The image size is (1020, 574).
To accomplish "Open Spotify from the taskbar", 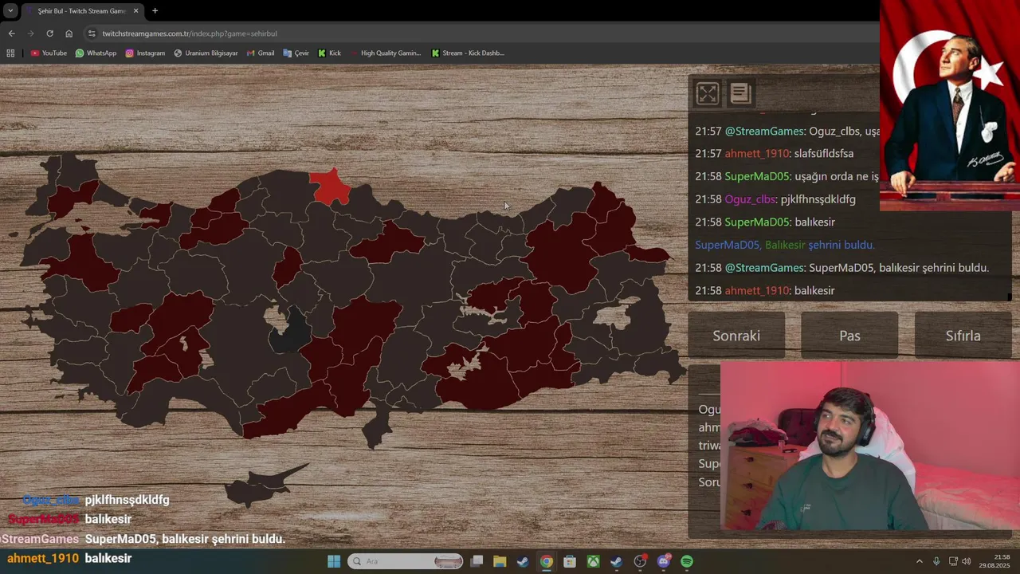I will pos(687,561).
